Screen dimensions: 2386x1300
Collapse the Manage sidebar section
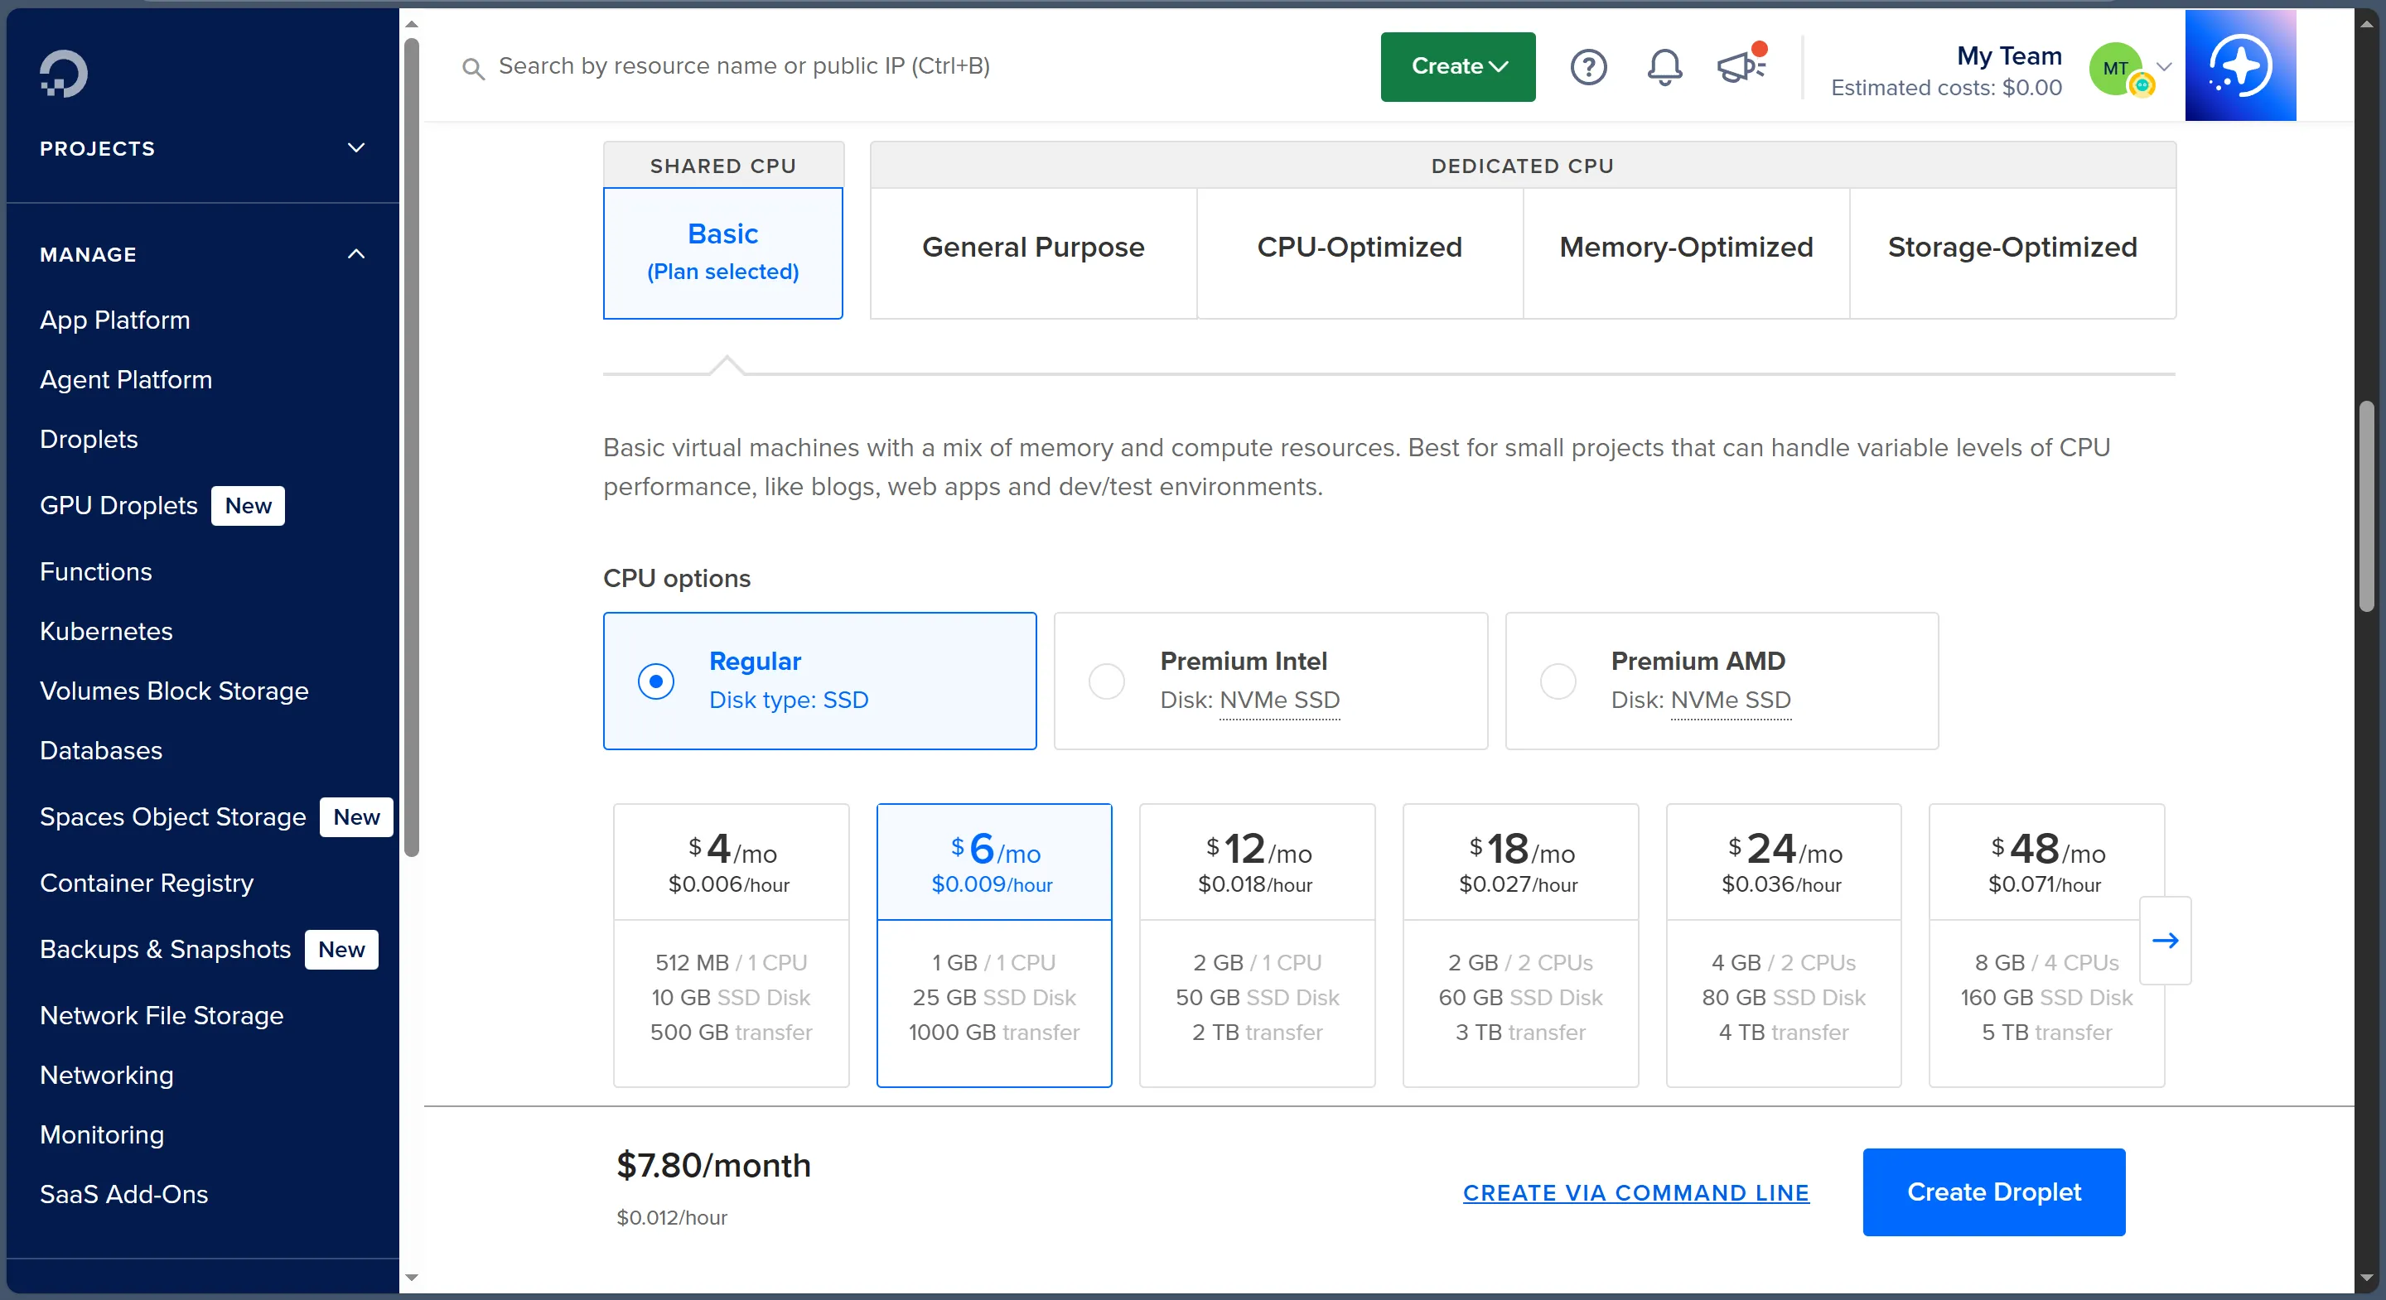202,253
